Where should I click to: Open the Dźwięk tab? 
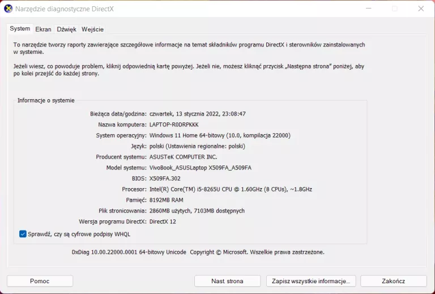[x=66, y=29]
